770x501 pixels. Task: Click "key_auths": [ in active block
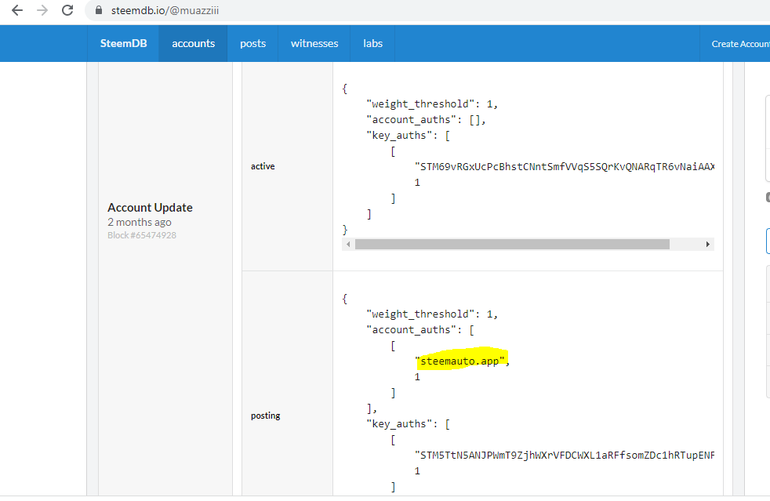tap(408, 136)
